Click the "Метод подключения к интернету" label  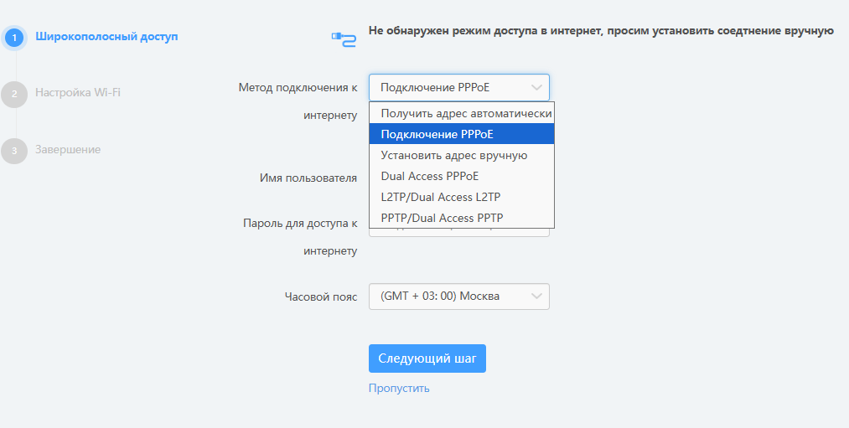[298, 101]
